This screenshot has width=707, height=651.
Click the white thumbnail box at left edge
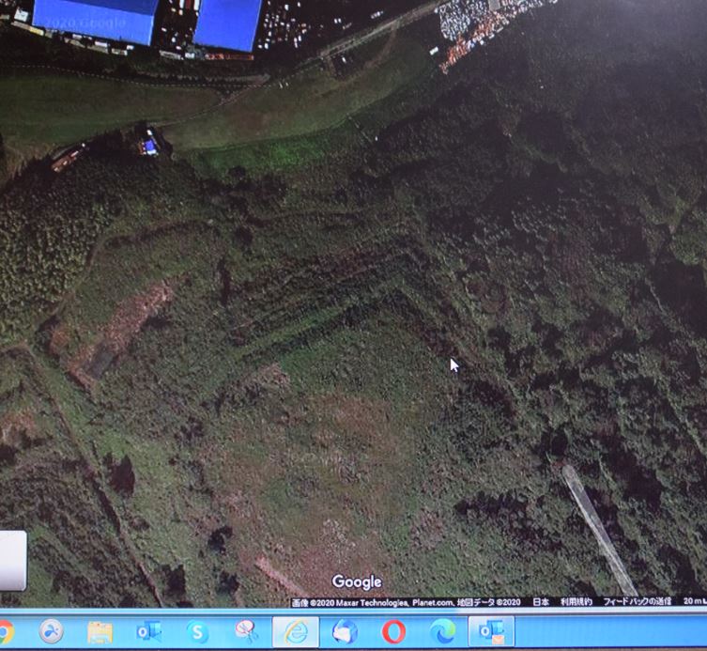tap(13, 561)
